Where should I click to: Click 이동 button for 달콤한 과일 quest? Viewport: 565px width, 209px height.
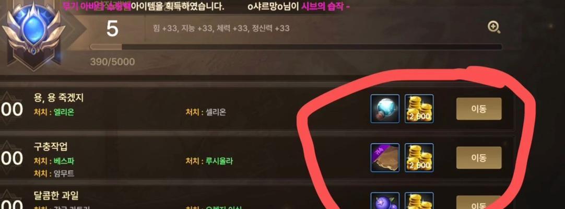point(479,203)
